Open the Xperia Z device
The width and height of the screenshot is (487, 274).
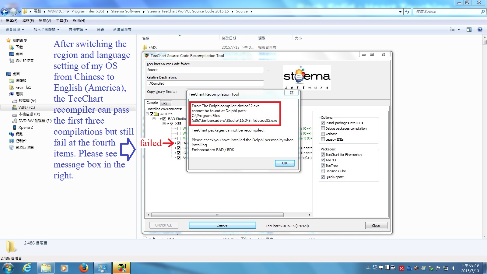point(26,128)
